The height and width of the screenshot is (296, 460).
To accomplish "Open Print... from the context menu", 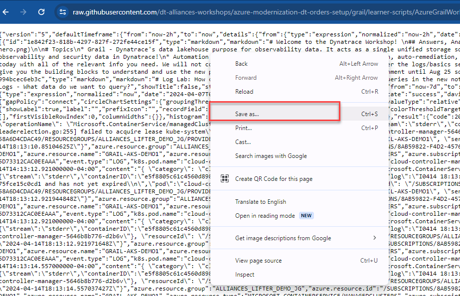I will point(243,128).
